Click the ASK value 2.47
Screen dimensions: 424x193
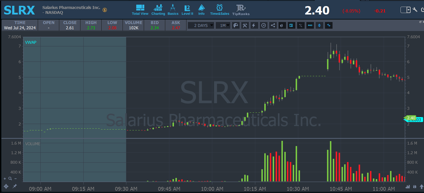[x=176, y=28]
